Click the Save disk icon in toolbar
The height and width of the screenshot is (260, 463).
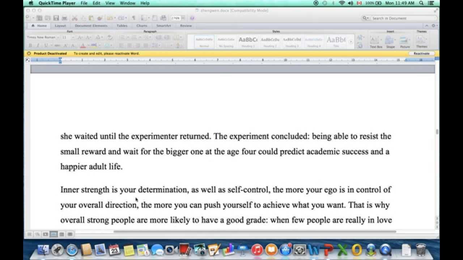(x=56, y=18)
